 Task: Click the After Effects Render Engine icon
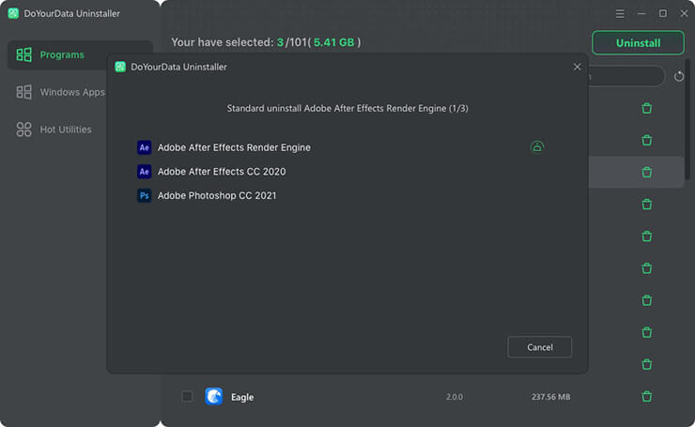coord(145,147)
